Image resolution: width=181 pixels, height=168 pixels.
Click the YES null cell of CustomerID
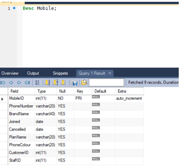coord(65,153)
